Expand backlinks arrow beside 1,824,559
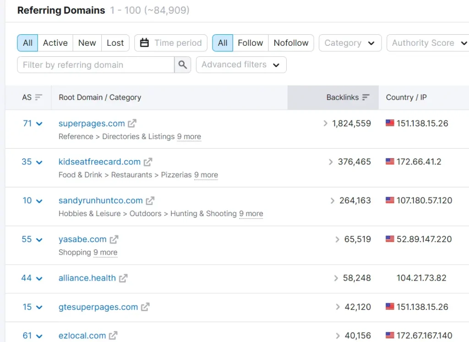The width and height of the screenshot is (469, 342). click(326, 123)
